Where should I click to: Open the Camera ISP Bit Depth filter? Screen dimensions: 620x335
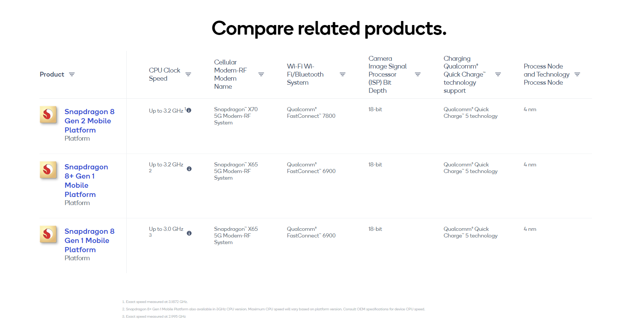(x=418, y=74)
